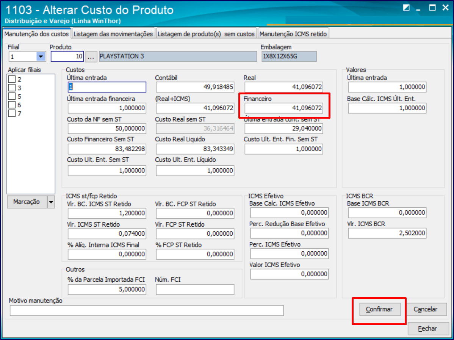Click the Vlr. FCP ST Retido field
Image resolution: width=454 pixels, height=340 pixels.
195,234
